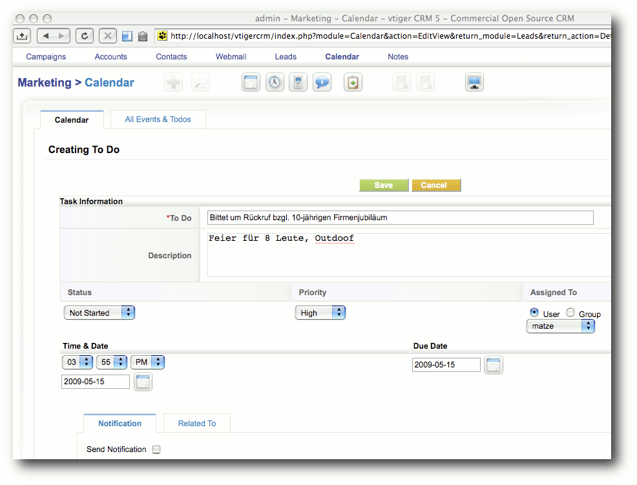This screenshot has height=485, width=637.
Task: Open the minutes dropdown showing 55
Action: [x=112, y=362]
